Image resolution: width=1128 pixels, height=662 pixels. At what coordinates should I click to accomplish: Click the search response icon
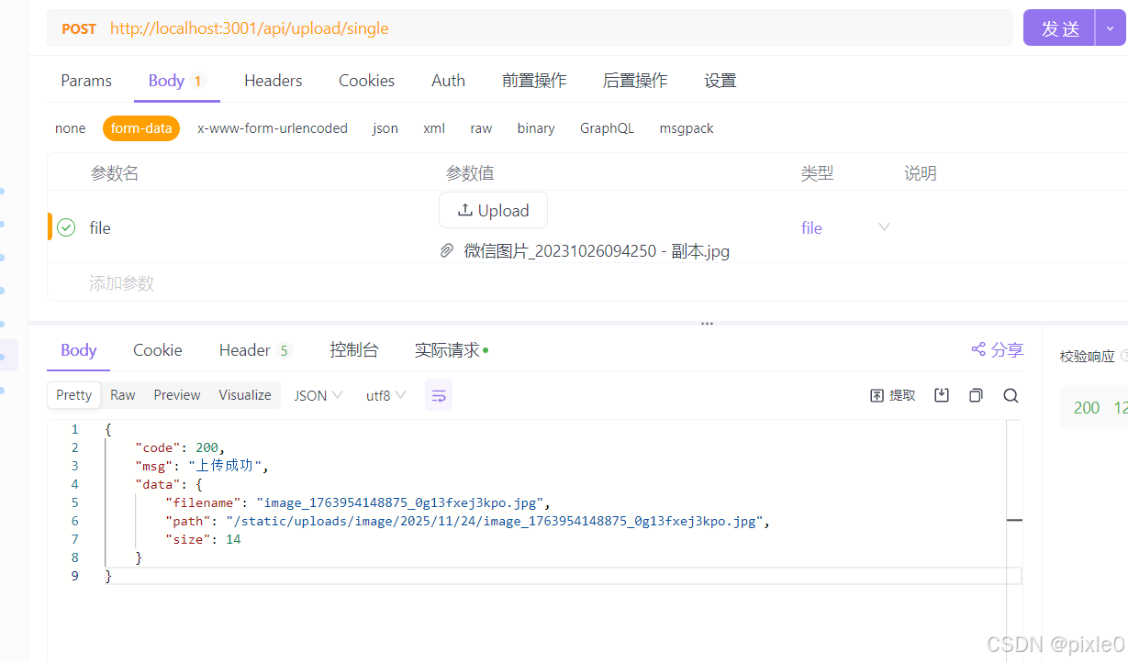1011,395
